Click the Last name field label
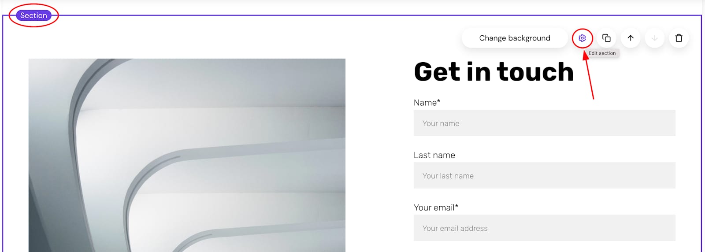This screenshot has height=252, width=705. pos(434,155)
